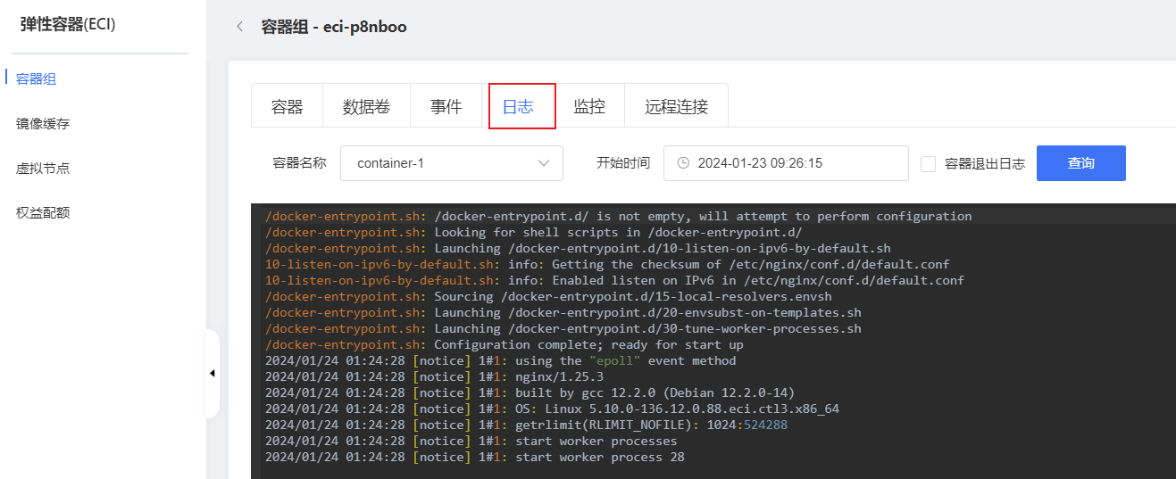
Task: Click log line 'start worker processes'
Action: point(471,441)
